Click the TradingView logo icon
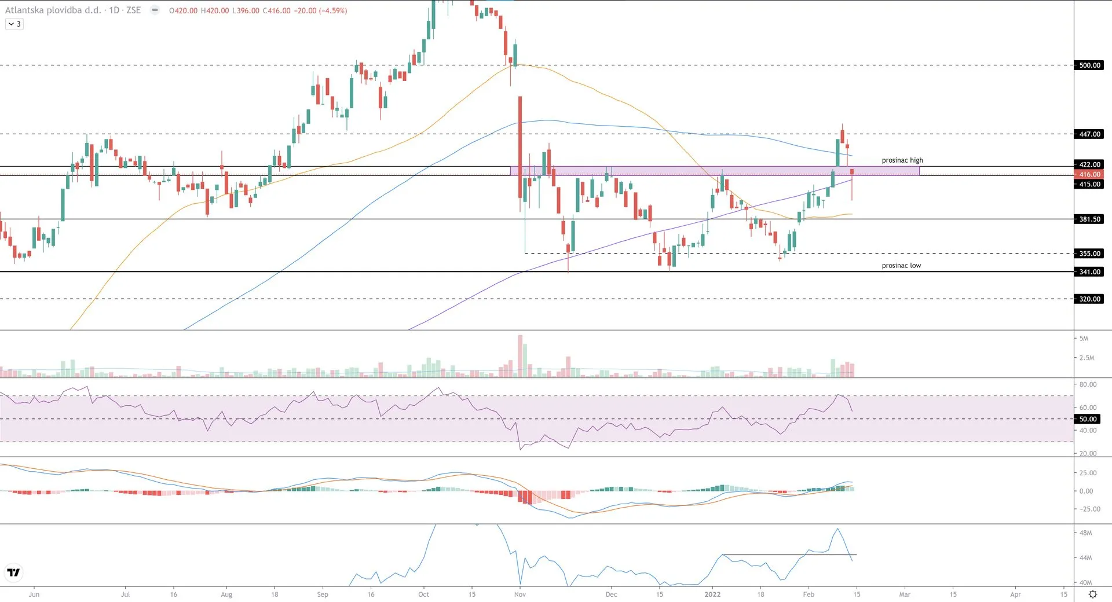 [x=13, y=572]
